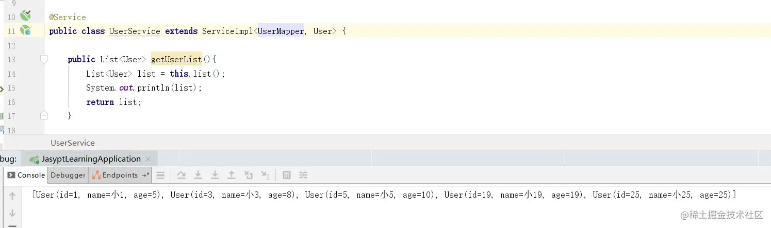Click the @Service annotation text

point(68,17)
